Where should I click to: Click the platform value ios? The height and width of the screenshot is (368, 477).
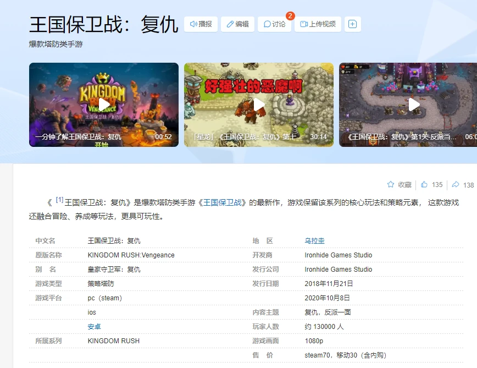(92, 312)
